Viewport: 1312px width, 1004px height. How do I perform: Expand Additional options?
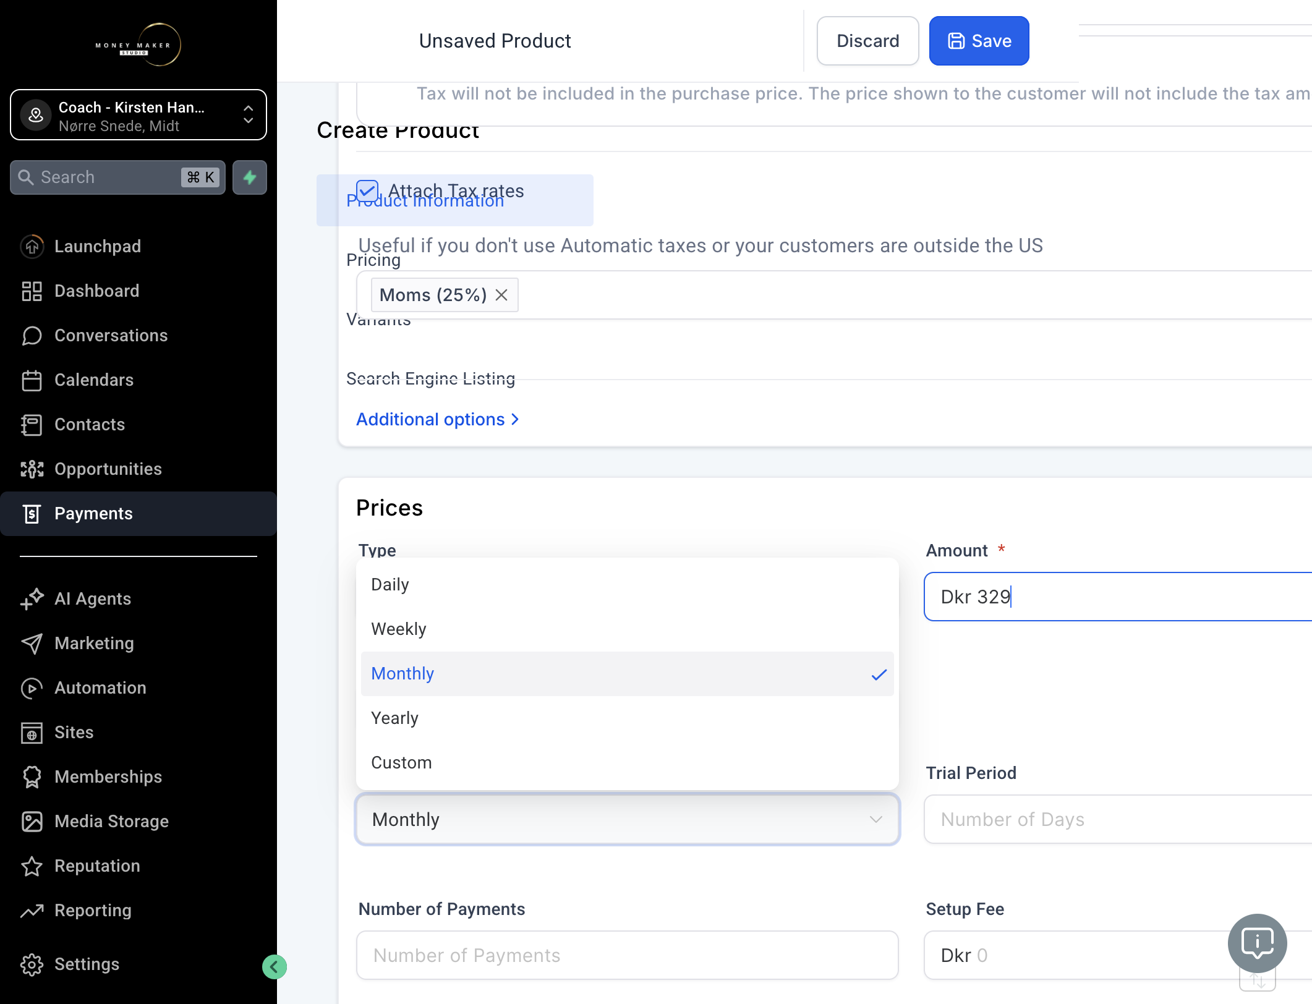point(438,419)
